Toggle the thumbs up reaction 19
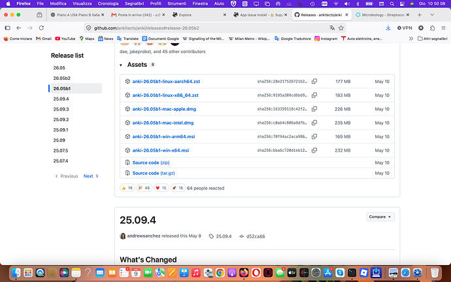This screenshot has height=282, width=451. [x=127, y=188]
